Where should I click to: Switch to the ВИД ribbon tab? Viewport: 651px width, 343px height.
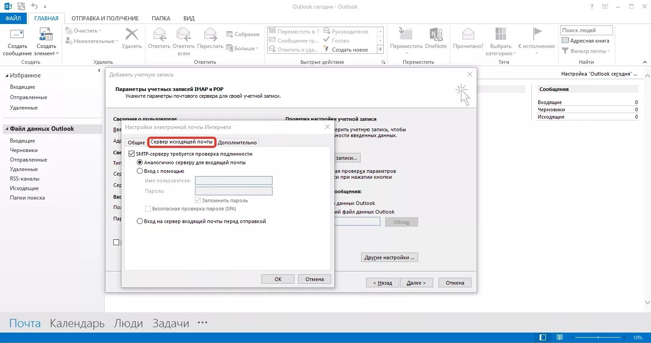189,19
